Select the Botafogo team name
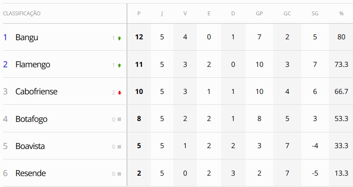 tap(31, 119)
